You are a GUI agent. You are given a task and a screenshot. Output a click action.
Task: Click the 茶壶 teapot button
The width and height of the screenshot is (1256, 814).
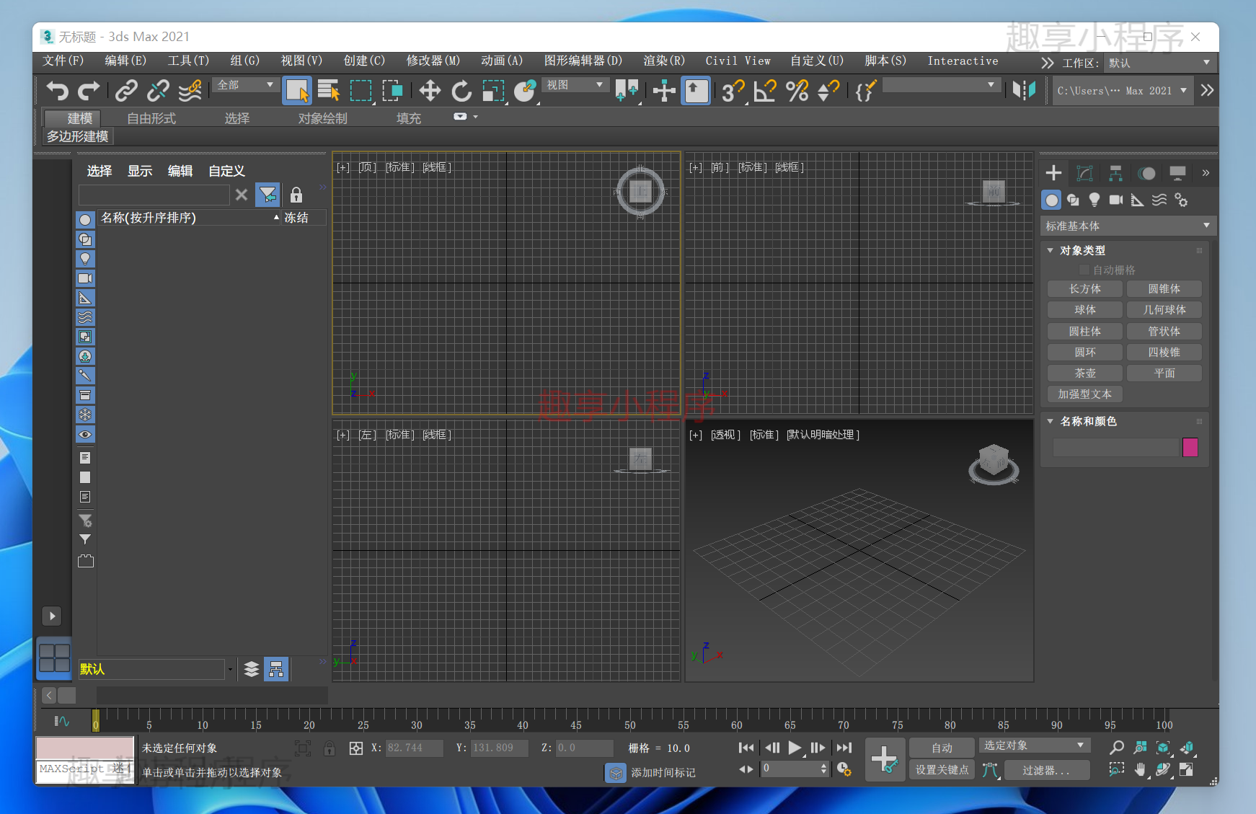point(1084,373)
